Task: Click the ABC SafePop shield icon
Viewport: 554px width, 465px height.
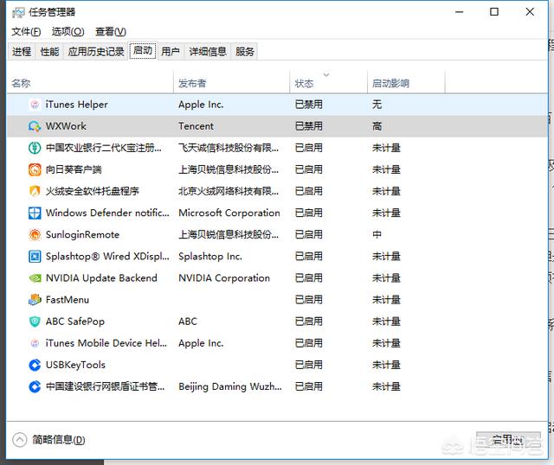Action: [35, 322]
